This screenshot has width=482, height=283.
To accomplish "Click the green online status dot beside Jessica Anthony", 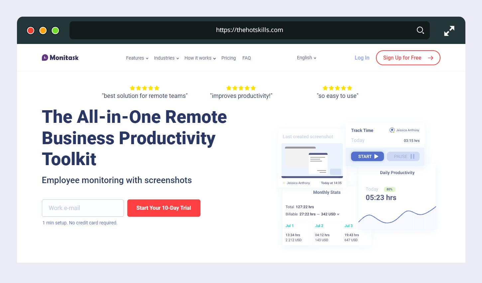I will click(x=283, y=182).
